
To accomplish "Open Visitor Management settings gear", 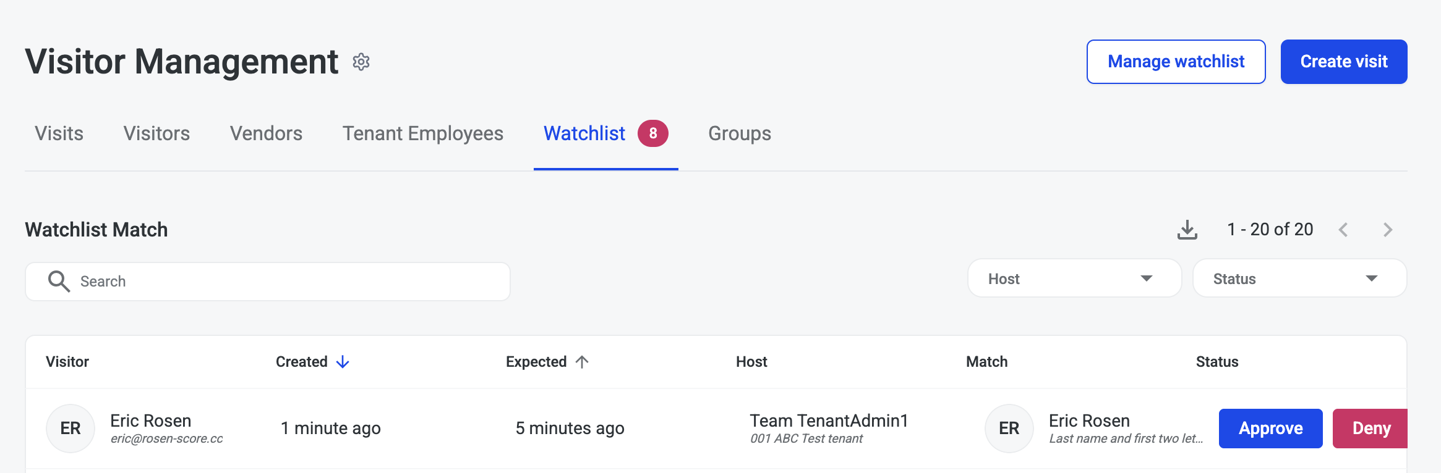I will [361, 62].
